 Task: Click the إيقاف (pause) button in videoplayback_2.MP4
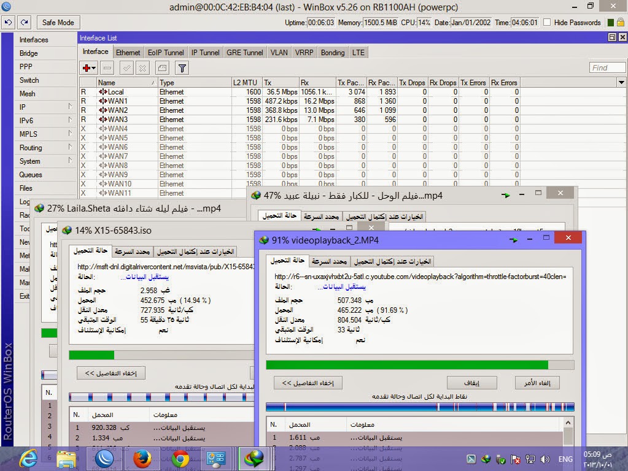(472, 383)
